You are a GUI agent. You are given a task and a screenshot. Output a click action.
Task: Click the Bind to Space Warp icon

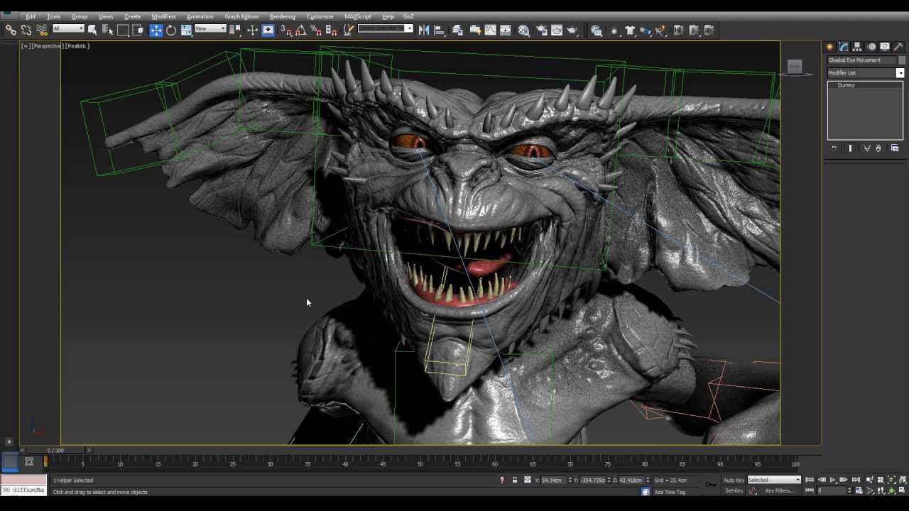(x=42, y=30)
